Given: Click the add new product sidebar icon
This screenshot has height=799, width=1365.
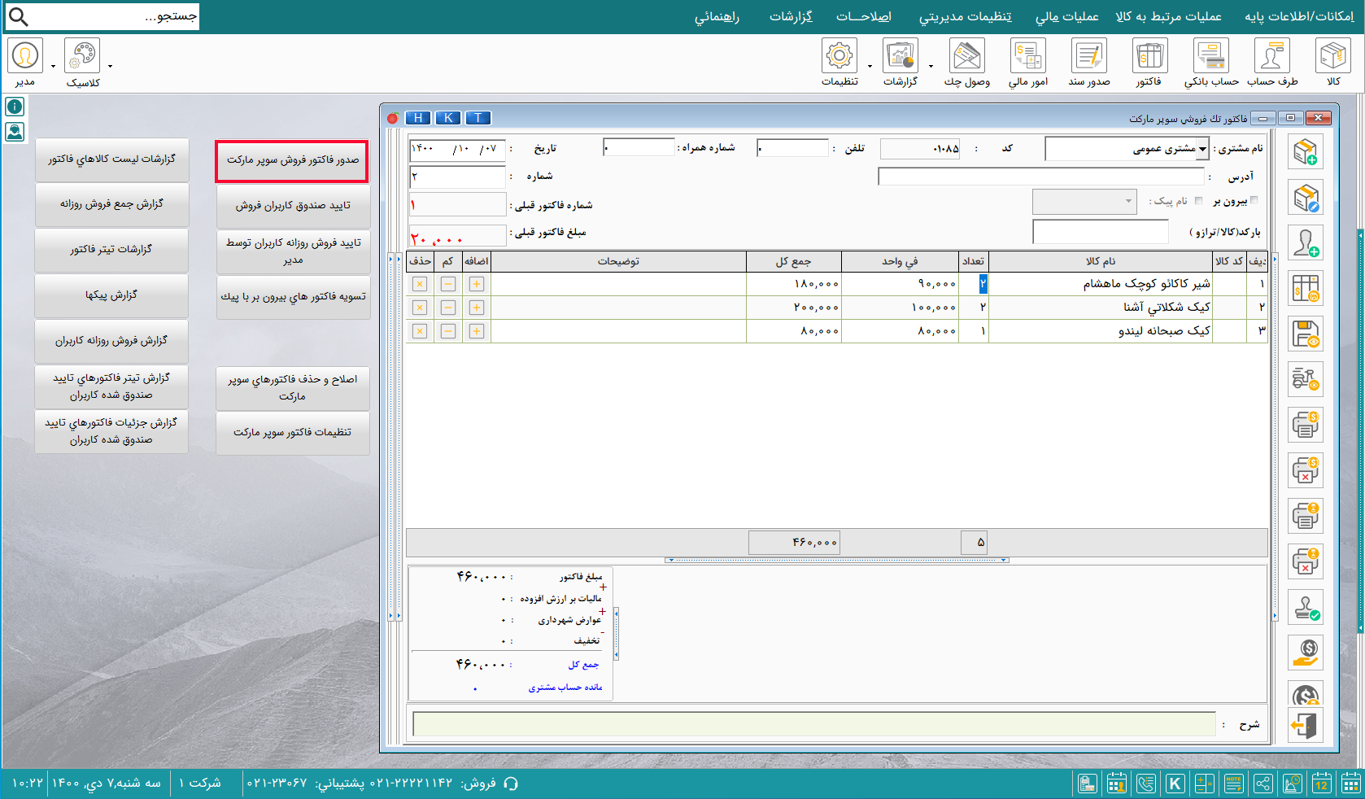Looking at the screenshot, I should tap(1305, 152).
